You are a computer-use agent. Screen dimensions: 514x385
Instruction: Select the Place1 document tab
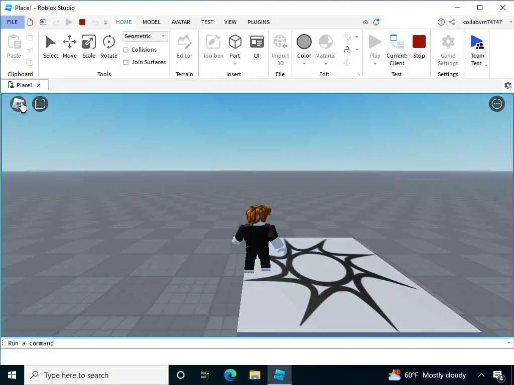(x=25, y=85)
